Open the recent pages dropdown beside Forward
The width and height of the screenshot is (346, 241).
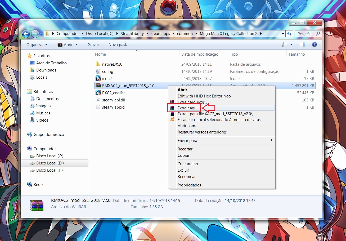pos(41,34)
